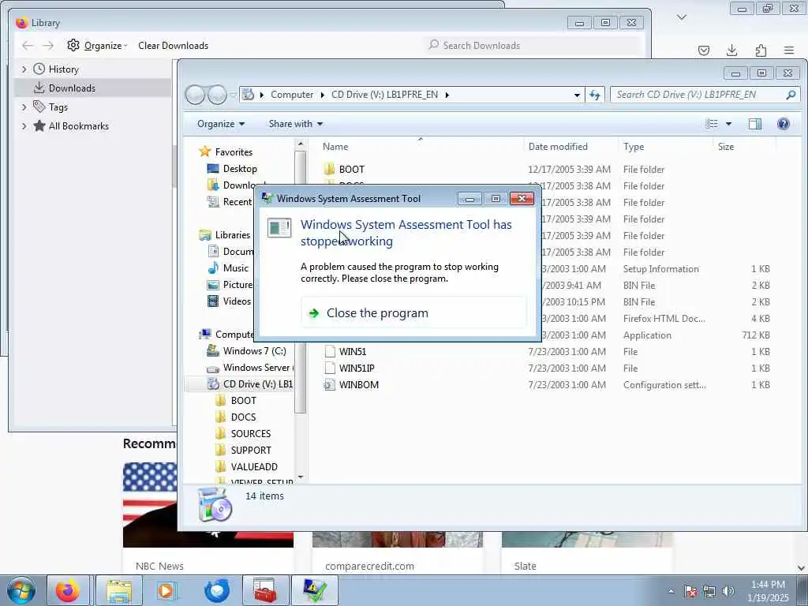The width and height of the screenshot is (808, 606).
Task: Open the Library Organize gear menu
Action: (x=97, y=45)
